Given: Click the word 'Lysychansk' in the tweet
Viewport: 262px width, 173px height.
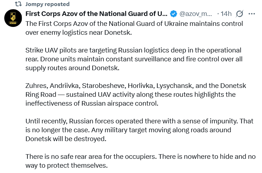Looking at the screenshot, I should 172,86.
